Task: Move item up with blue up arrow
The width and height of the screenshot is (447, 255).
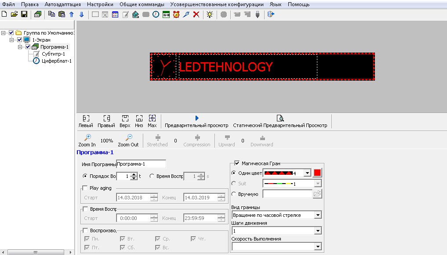Action: (x=72, y=14)
